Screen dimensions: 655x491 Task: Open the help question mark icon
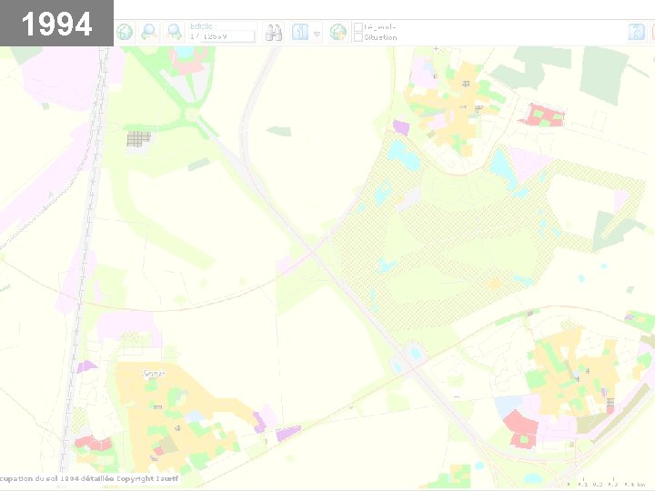(x=637, y=32)
